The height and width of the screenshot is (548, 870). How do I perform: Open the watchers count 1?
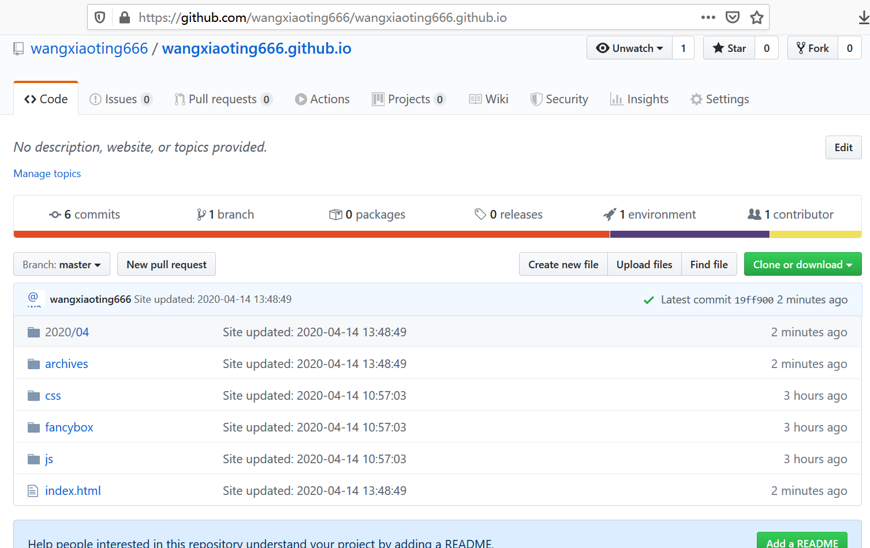coord(683,48)
